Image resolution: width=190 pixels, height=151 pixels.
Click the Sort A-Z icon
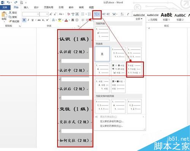pos(122,14)
